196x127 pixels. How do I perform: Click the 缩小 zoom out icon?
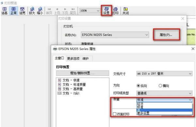coord(40,11)
